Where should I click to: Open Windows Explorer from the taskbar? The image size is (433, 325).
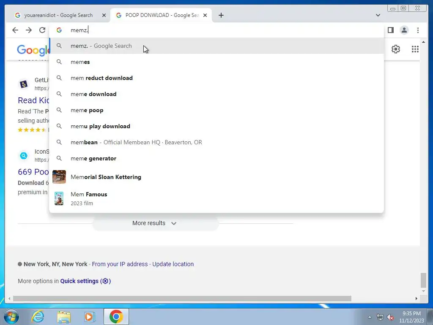click(64, 317)
